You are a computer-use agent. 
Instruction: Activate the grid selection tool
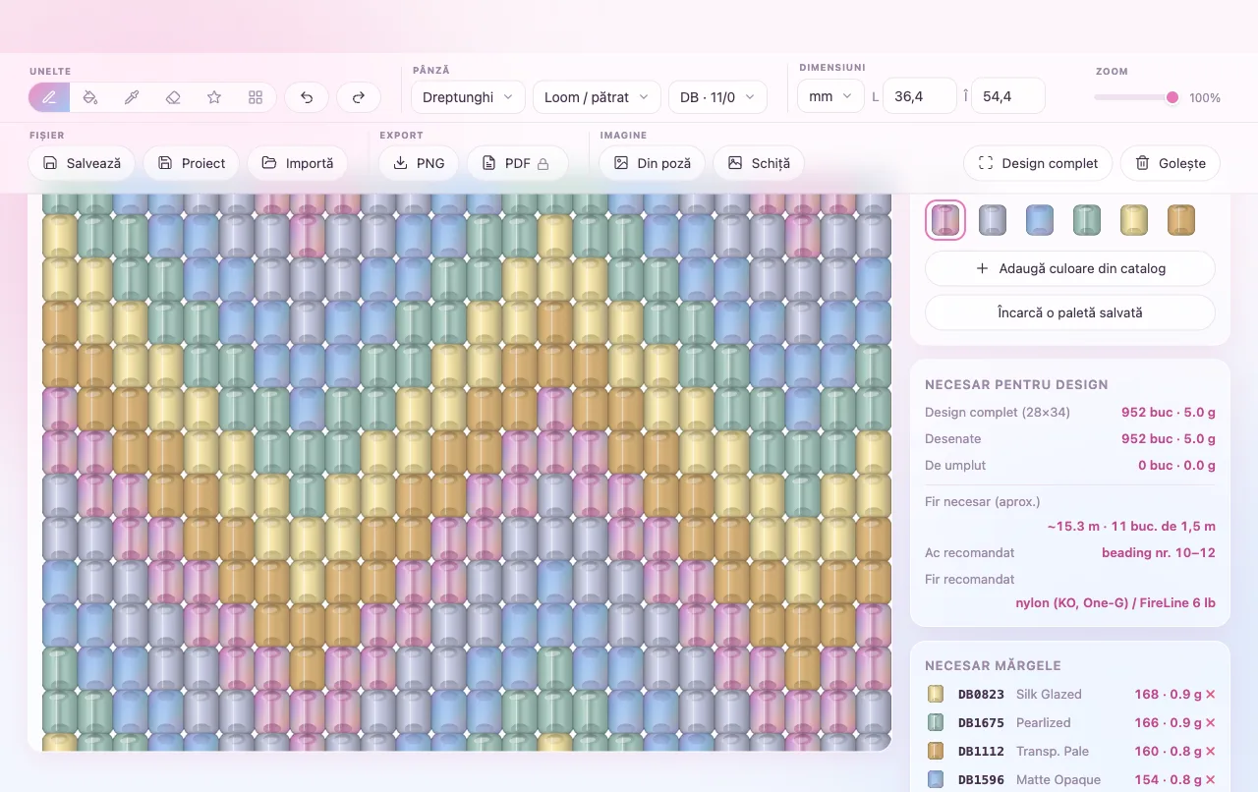click(x=256, y=97)
